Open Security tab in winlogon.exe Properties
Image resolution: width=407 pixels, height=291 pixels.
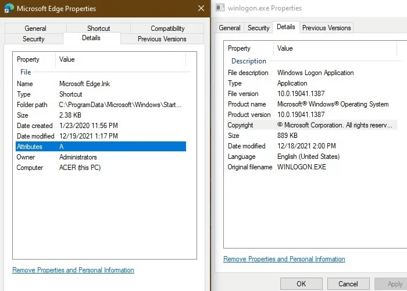pyautogui.click(x=259, y=27)
